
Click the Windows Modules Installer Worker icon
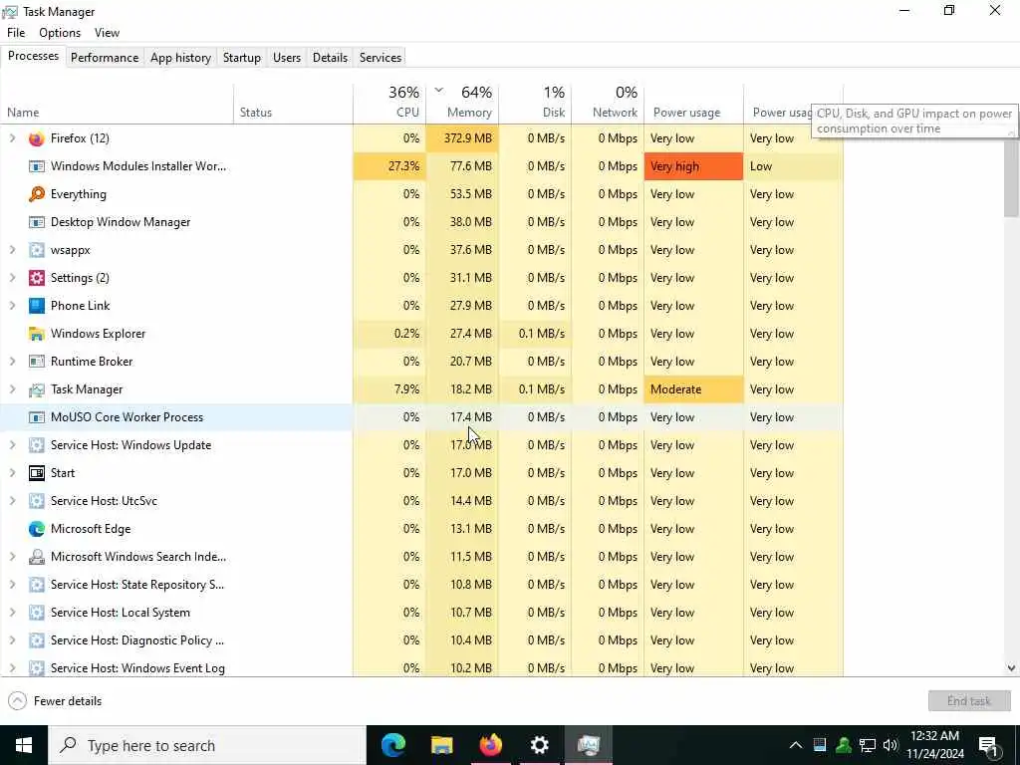tap(37, 166)
